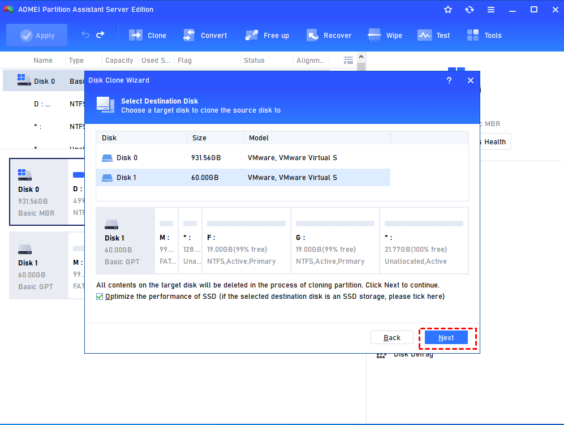Click the Capacity column header

(119, 60)
